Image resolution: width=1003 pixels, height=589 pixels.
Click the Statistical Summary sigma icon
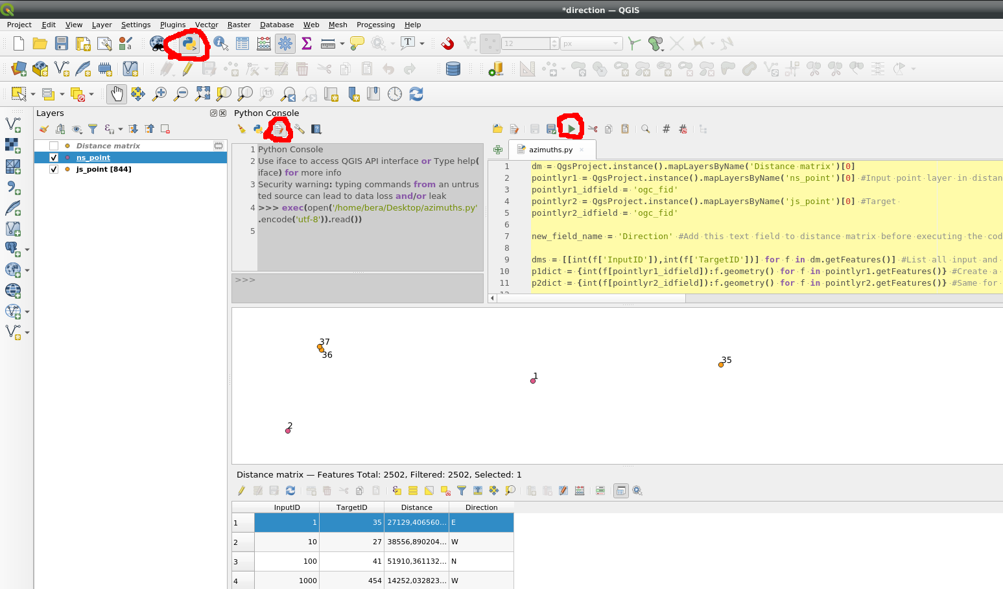[307, 43]
